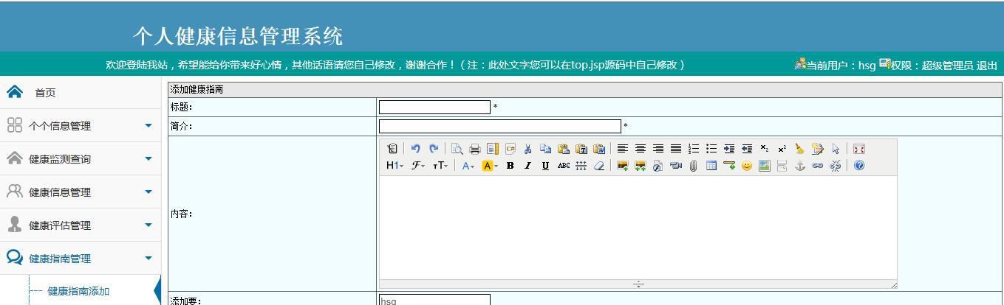
Task: Print the editor content
Action: click(x=474, y=148)
